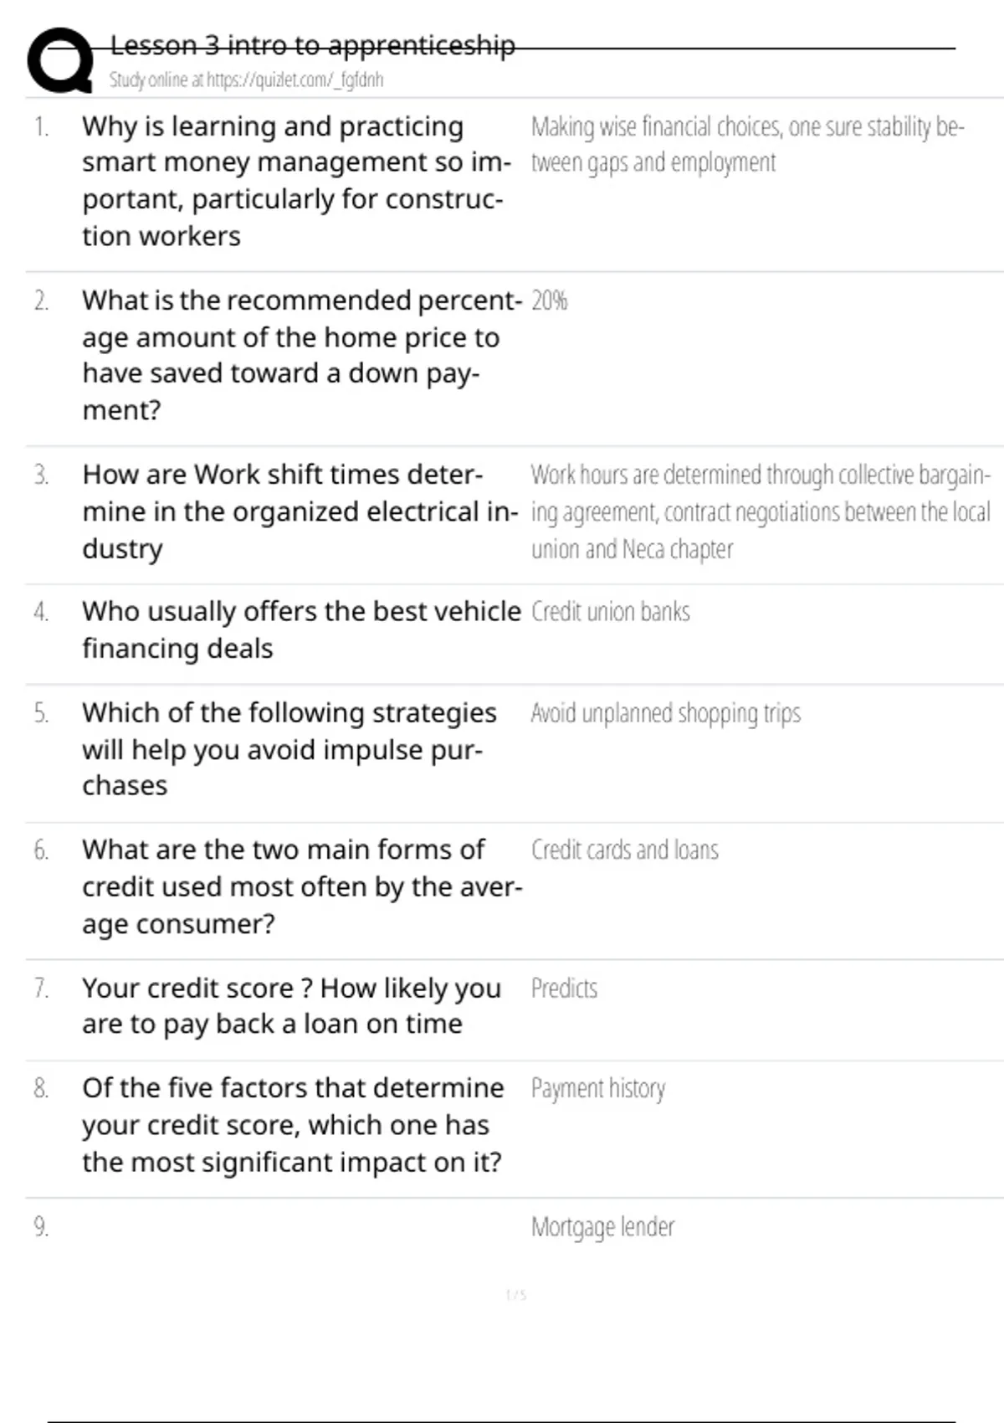Click the answer 'Making wise financial choices'
Screen dimensions: 1004x1423
(x=747, y=144)
